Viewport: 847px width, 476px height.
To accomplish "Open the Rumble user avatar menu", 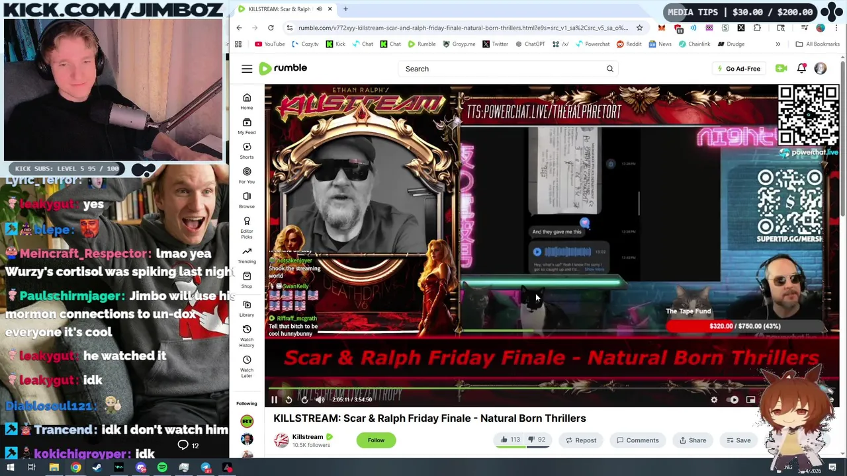I will coord(821,69).
